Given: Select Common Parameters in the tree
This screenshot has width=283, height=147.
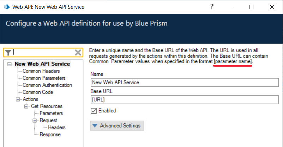Looking at the screenshot, I should coord(44,78).
